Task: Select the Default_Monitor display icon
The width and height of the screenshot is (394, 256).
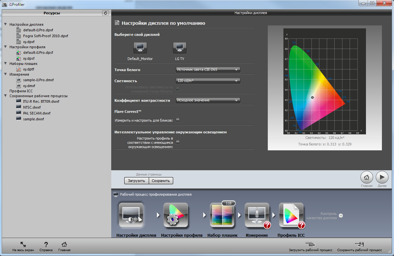Action: coord(140,47)
